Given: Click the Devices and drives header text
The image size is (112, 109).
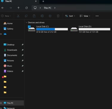Looking at the screenshot, I should pyautogui.click(x=36, y=23).
